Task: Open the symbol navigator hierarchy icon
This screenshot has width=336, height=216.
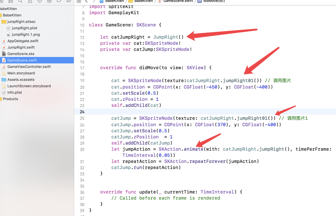Action: (x=11, y=1)
